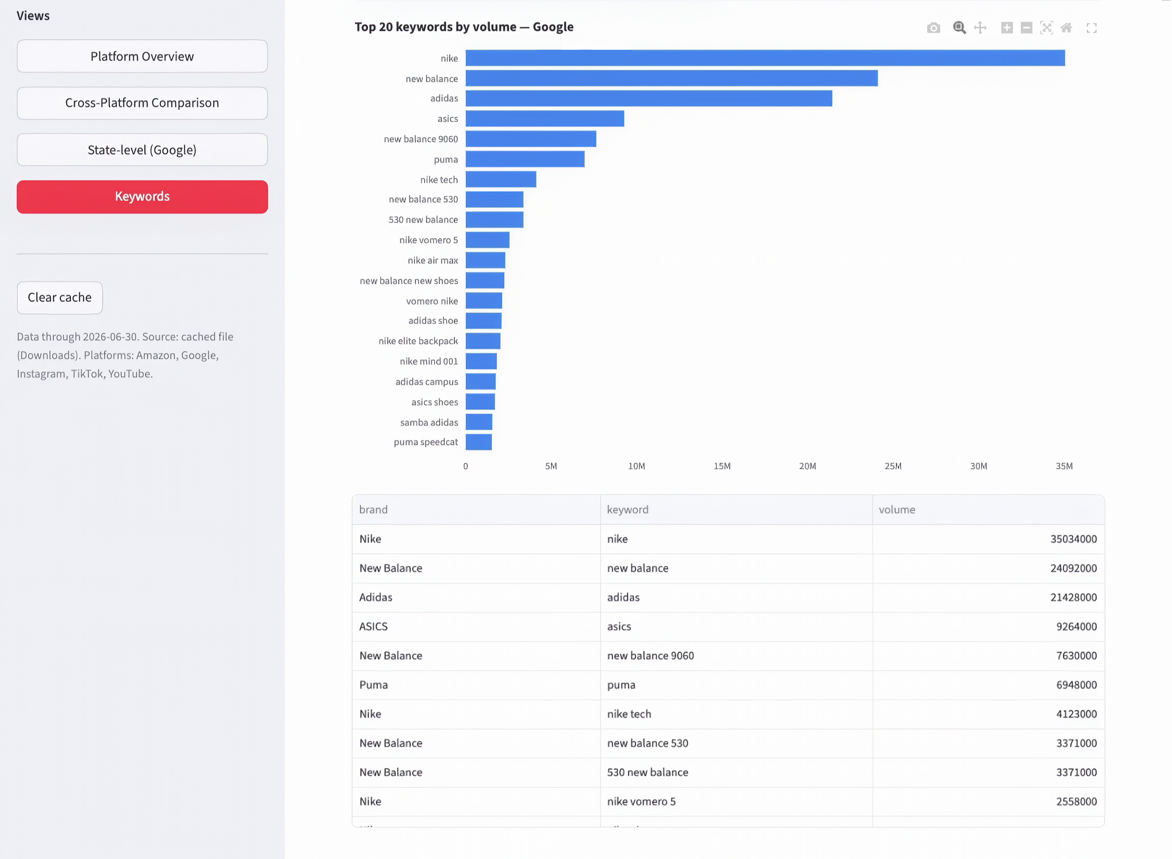This screenshot has height=859, width=1172.
Task: Sort the table by keyword column
Action: tap(736, 510)
